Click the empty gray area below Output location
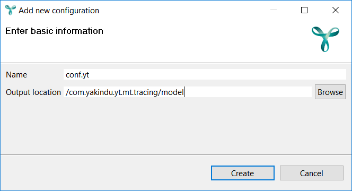Image resolution: width=352 pixels, height=191 pixels. pos(176,126)
